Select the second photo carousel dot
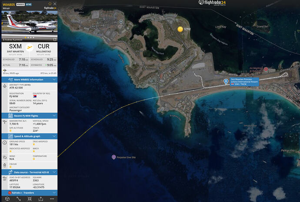This screenshot has width=300, height=202. [x=28, y=38]
